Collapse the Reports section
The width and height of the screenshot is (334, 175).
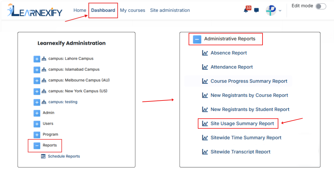coord(37,146)
